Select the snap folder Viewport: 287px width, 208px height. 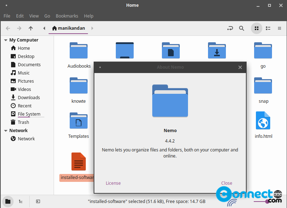[x=263, y=91]
